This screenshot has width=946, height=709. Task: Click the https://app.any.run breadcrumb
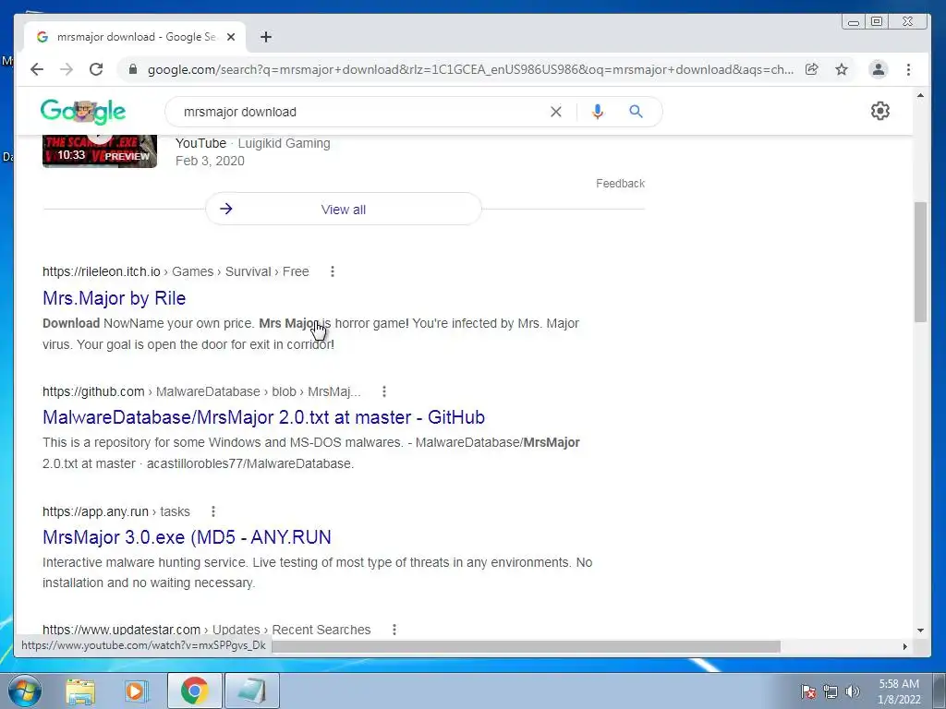pos(95,511)
